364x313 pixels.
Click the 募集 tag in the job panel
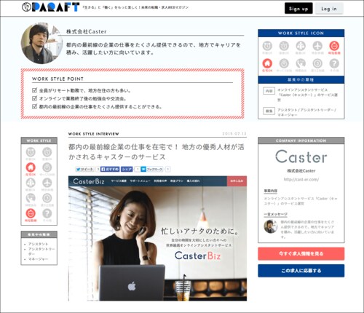click(269, 111)
